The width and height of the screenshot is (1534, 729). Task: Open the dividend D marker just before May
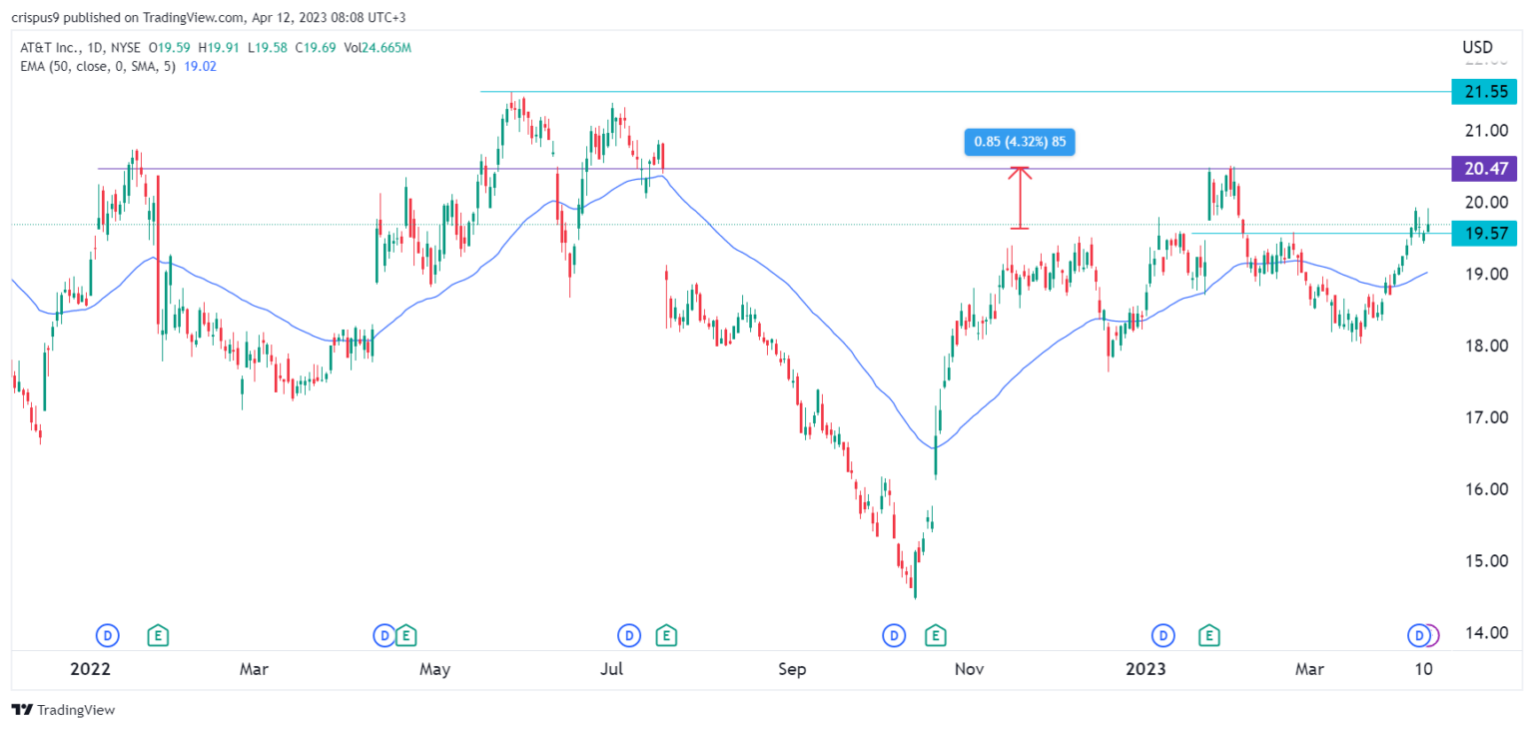coord(384,634)
